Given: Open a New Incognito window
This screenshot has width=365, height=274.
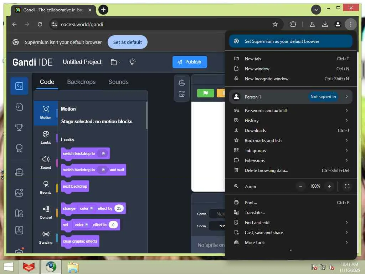Looking at the screenshot, I should pos(291,79).
